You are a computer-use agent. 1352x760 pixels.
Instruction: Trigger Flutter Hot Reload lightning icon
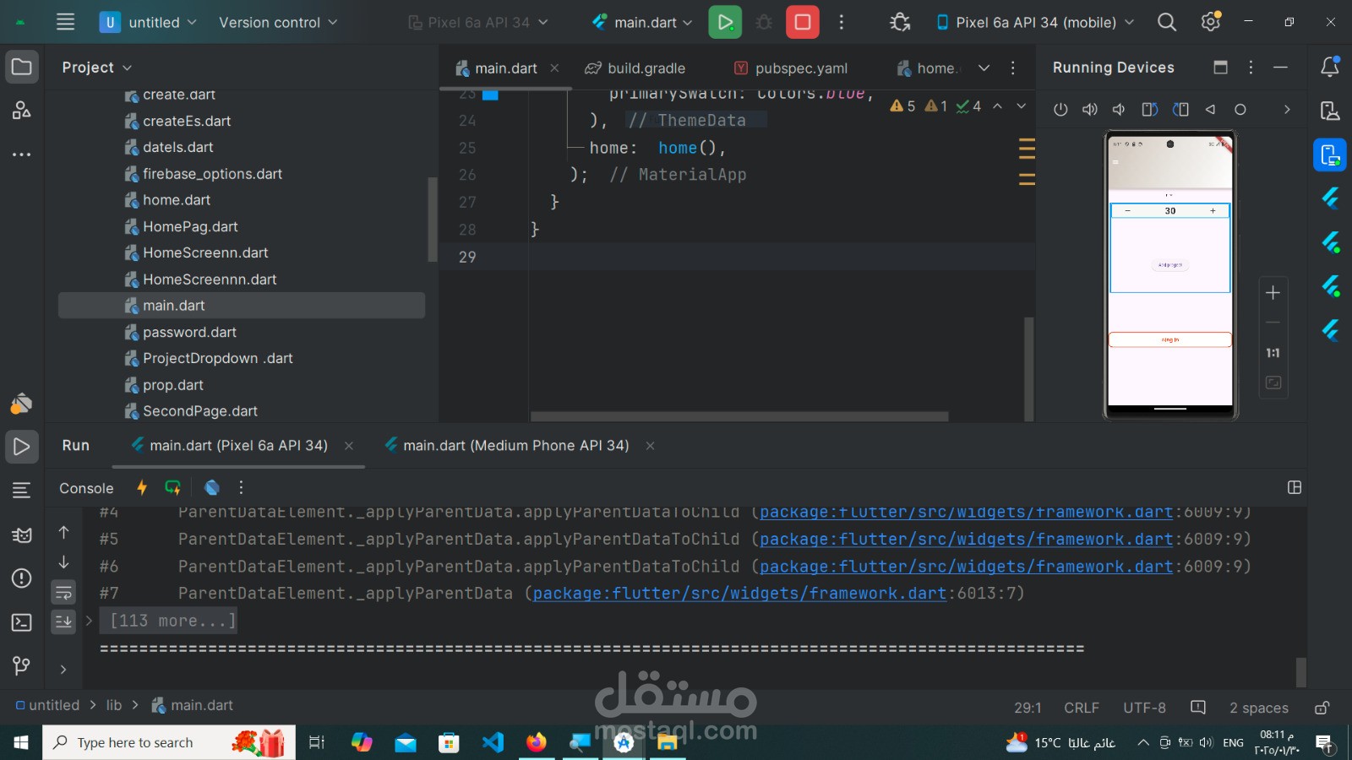(142, 487)
